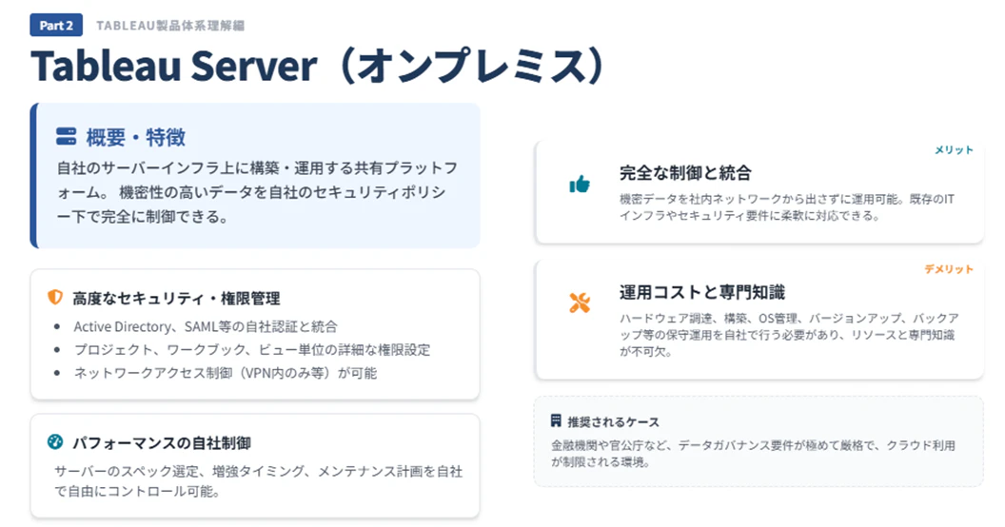The width and height of the screenshot is (1005, 527).
Task: Click the デメリット label
Action: coord(949,269)
